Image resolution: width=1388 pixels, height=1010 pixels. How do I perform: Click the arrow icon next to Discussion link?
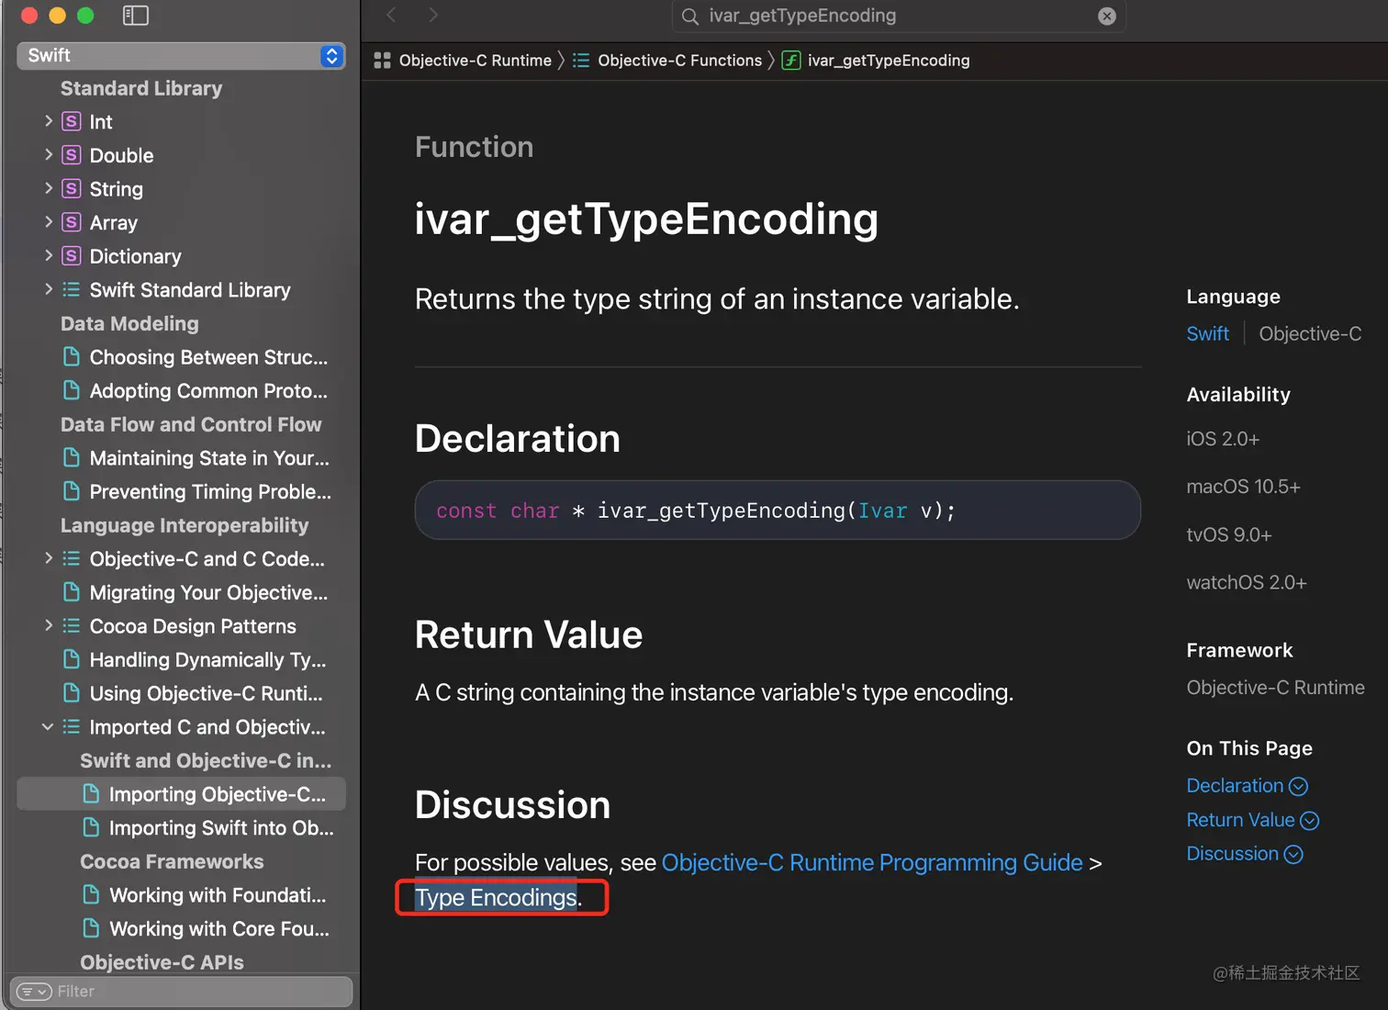[x=1293, y=855]
